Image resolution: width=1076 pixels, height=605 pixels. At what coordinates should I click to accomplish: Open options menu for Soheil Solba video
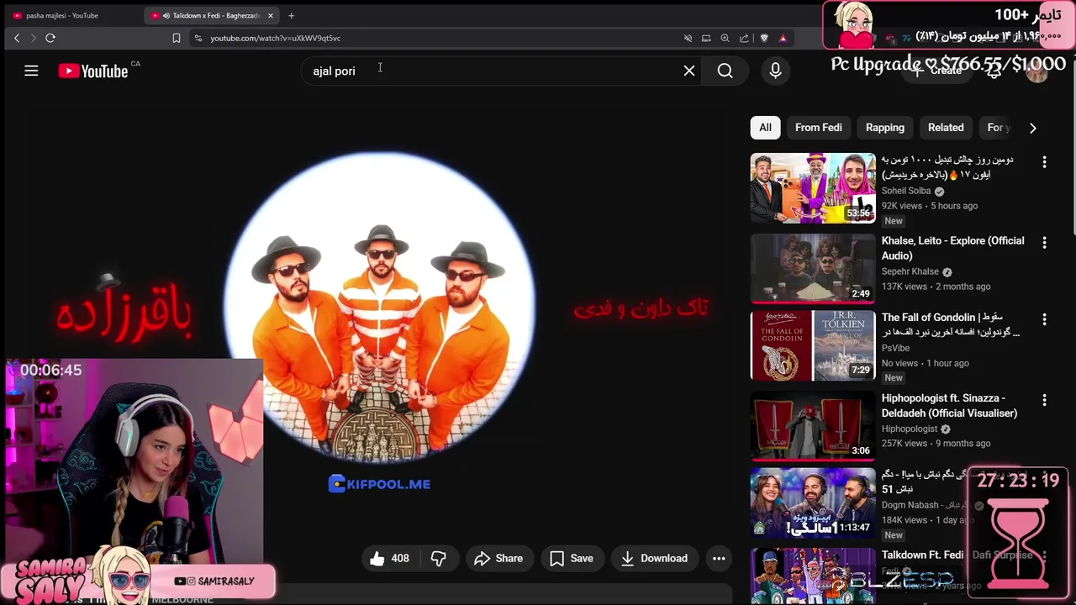click(x=1044, y=162)
